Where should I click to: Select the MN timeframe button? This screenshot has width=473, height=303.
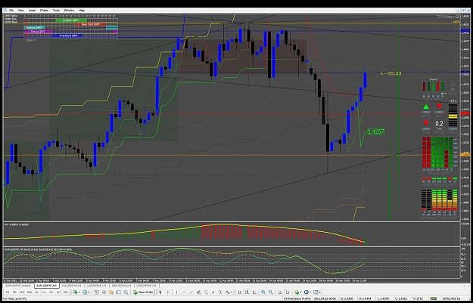point(65,292)
